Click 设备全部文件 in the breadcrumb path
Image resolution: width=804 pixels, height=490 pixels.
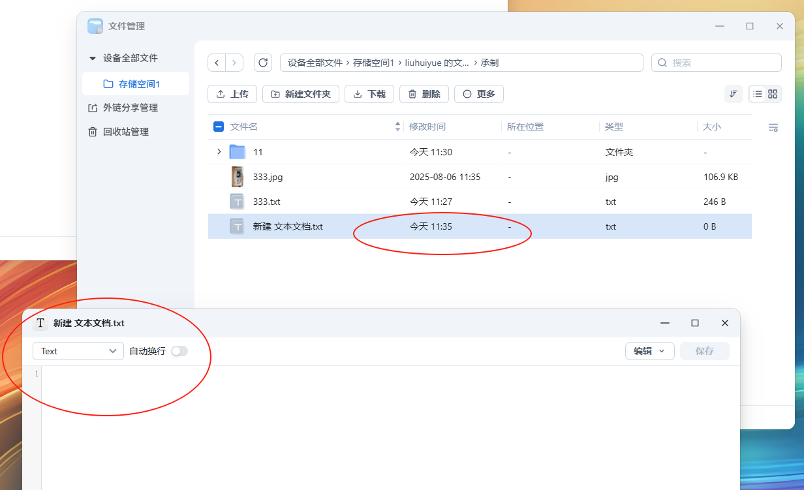click(x=315, y=63)
